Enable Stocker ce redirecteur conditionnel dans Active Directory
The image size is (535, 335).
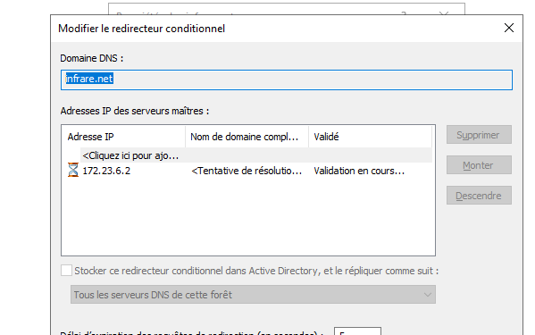point(66,271)
